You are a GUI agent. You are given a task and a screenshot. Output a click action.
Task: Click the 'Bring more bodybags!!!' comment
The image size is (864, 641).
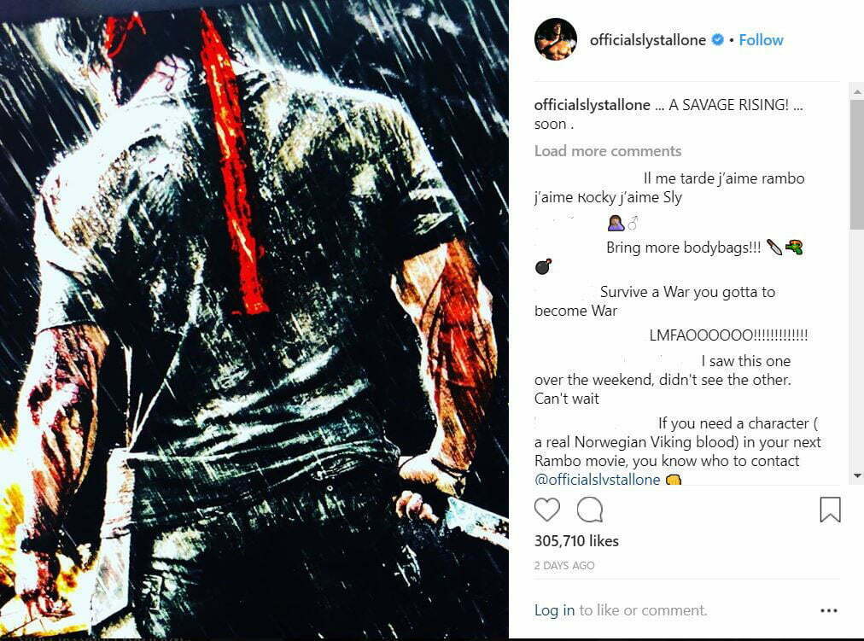pos(683,248)
